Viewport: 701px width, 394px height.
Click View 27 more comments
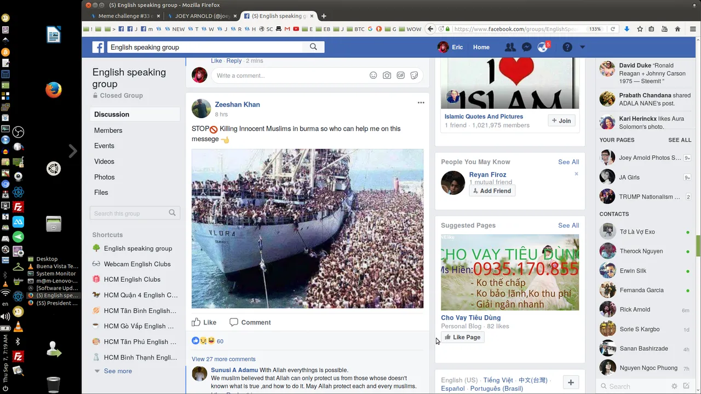(223, 359)
